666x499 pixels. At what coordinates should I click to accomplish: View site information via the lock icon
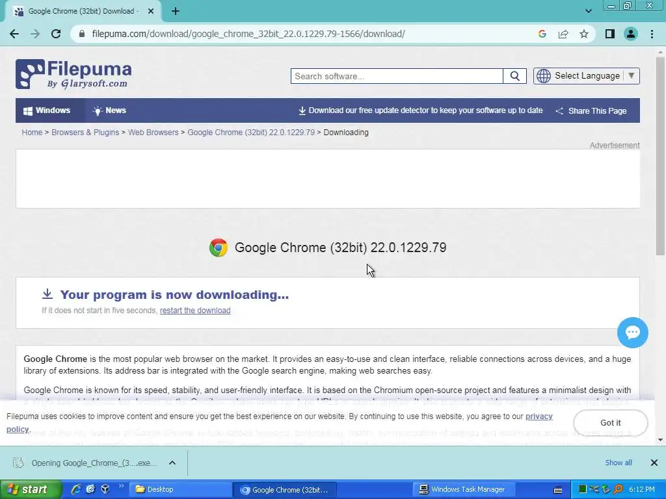coord(82,34)
